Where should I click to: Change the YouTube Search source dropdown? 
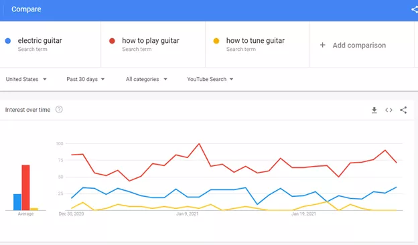210,79
